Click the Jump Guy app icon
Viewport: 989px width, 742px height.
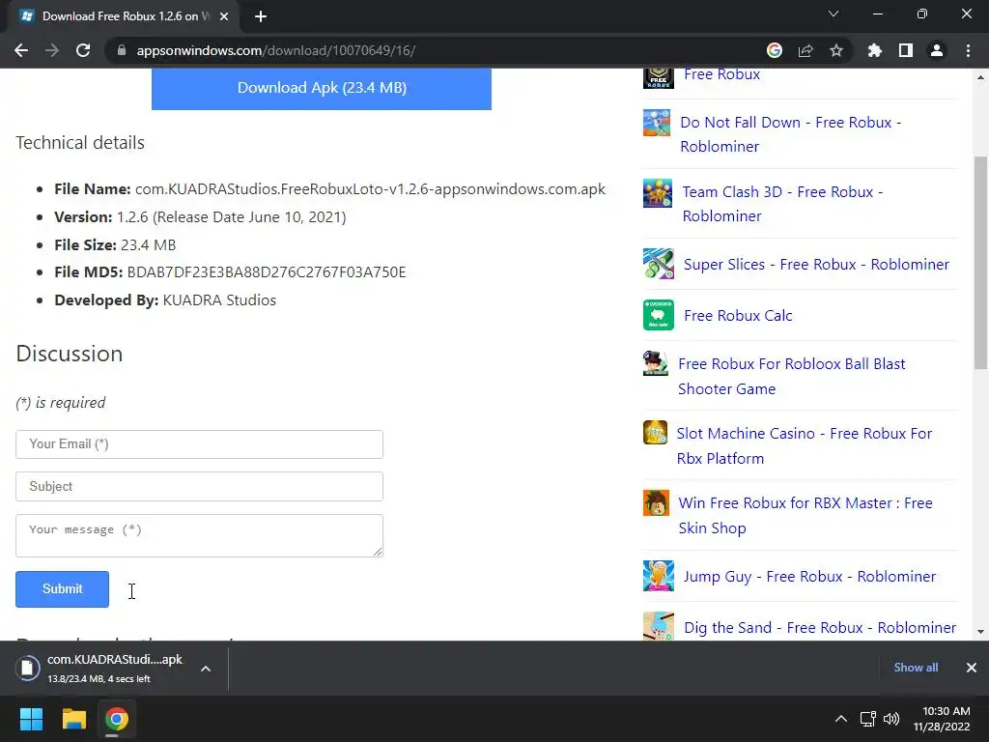click(659, 576)
